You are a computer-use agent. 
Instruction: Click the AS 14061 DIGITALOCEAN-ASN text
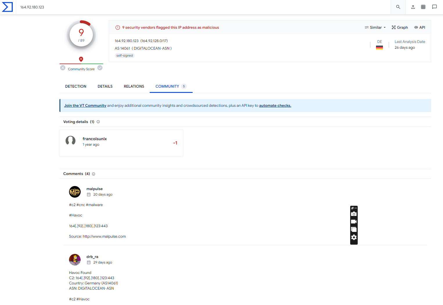pyautogui.click(x=143, y=48)
